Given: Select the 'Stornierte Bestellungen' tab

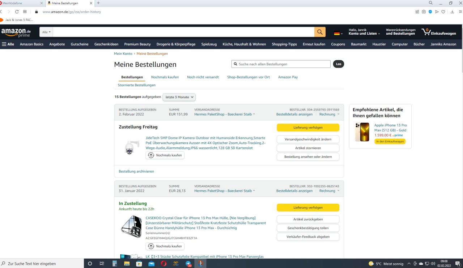Looking at the screenshot, I should click(136, 85).
